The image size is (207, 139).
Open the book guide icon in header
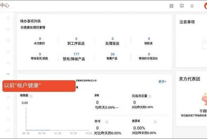click(182, 6)
